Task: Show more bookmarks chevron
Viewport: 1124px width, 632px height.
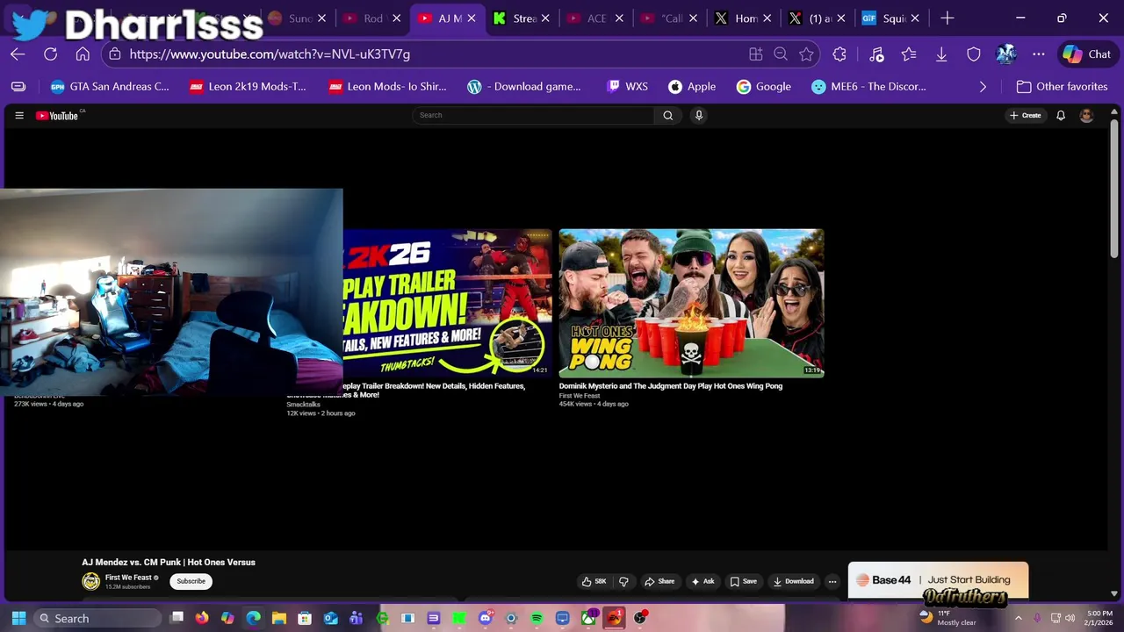Action: pyautogui.click(x=983, y=86)
